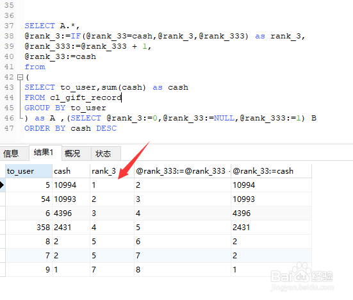Sort by the to_user column header
Image resolution: width=353 pixels, height=300 pixels.
tap(29, 171)
